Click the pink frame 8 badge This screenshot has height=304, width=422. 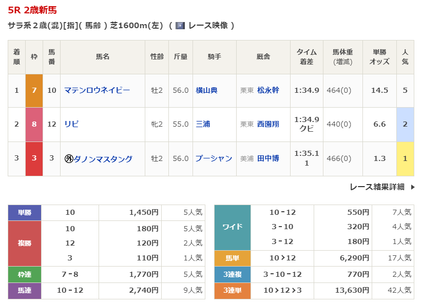[34, 124]
